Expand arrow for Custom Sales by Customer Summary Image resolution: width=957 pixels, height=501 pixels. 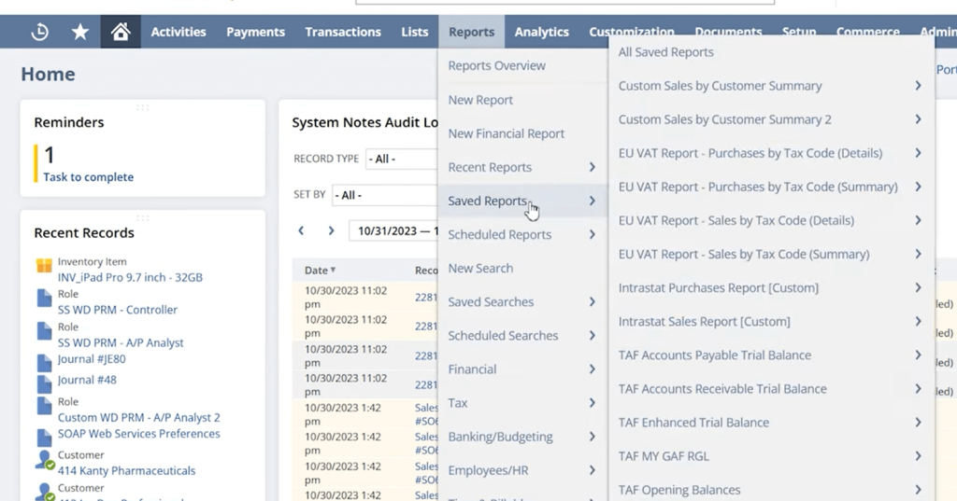[x=918, y=85]
